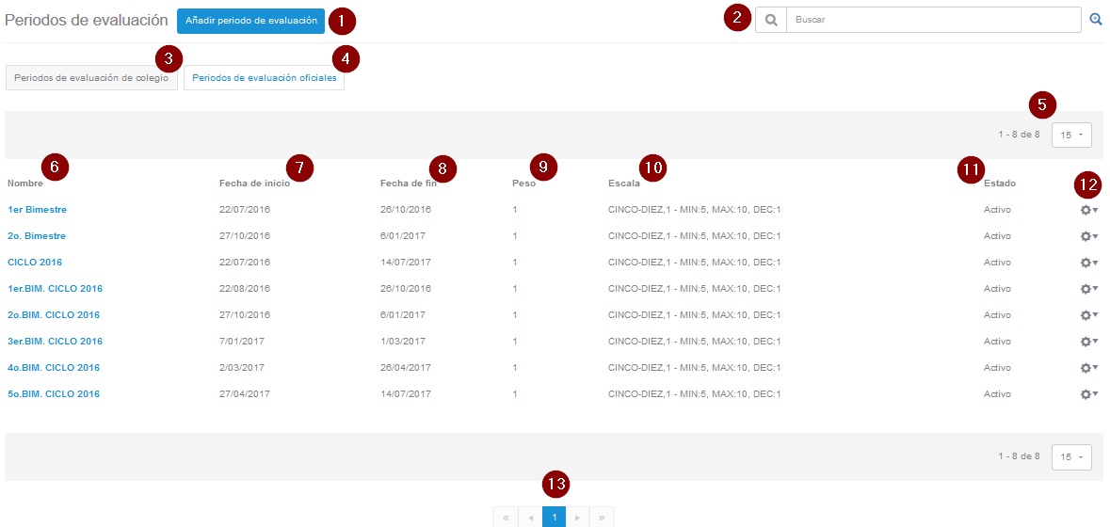Switch to Periodos de evaluación de colegio tab
This screenshot has width=1110, height=527.
tap(91, 78)
